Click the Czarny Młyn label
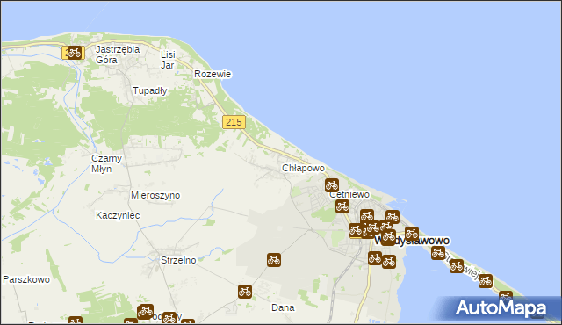The image size is (562, 325). [x=106, y=163]
